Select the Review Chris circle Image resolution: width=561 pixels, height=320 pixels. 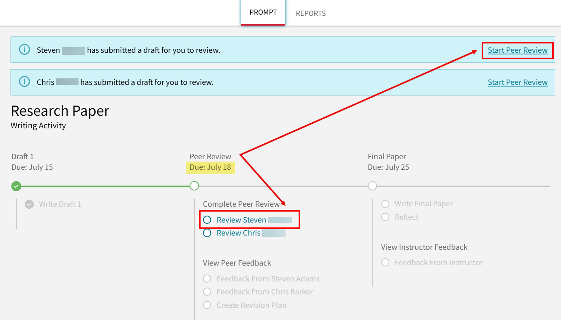tap(207, 233)
